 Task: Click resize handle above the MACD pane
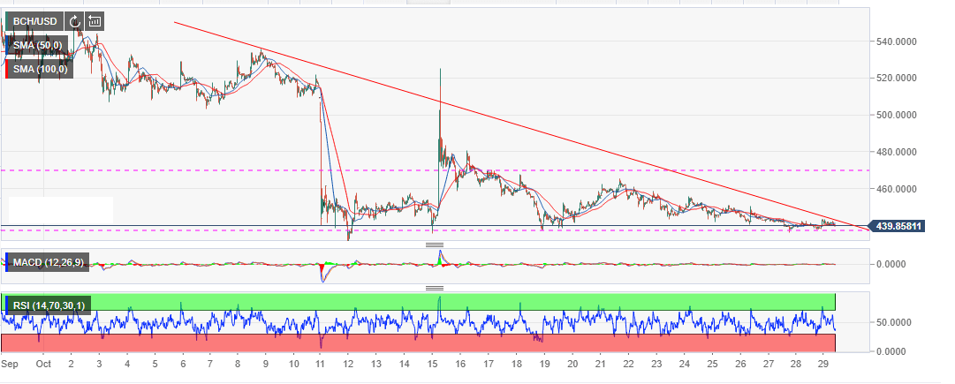tap(434, 244)
